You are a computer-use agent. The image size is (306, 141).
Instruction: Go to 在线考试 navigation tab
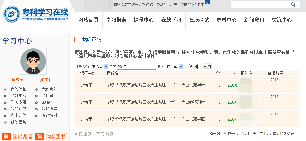coord(199,20)
